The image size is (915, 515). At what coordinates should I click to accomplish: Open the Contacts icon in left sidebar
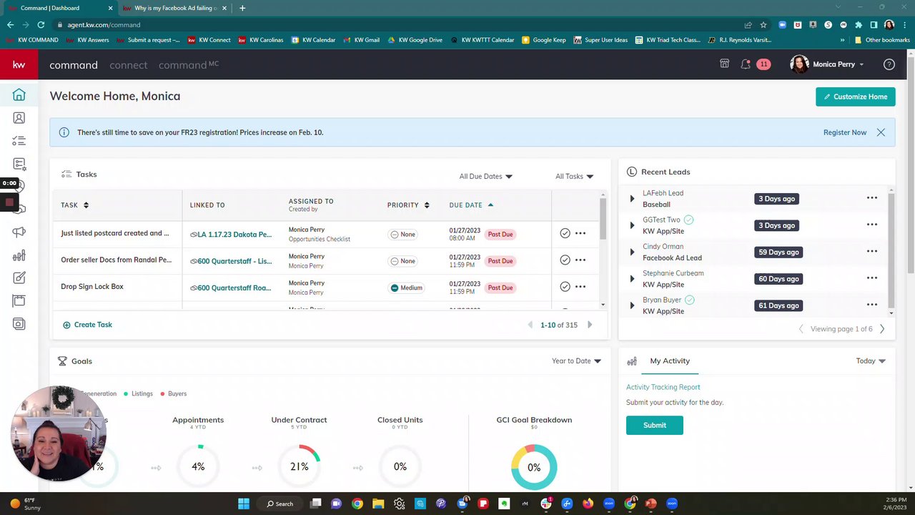click(19, 118)
